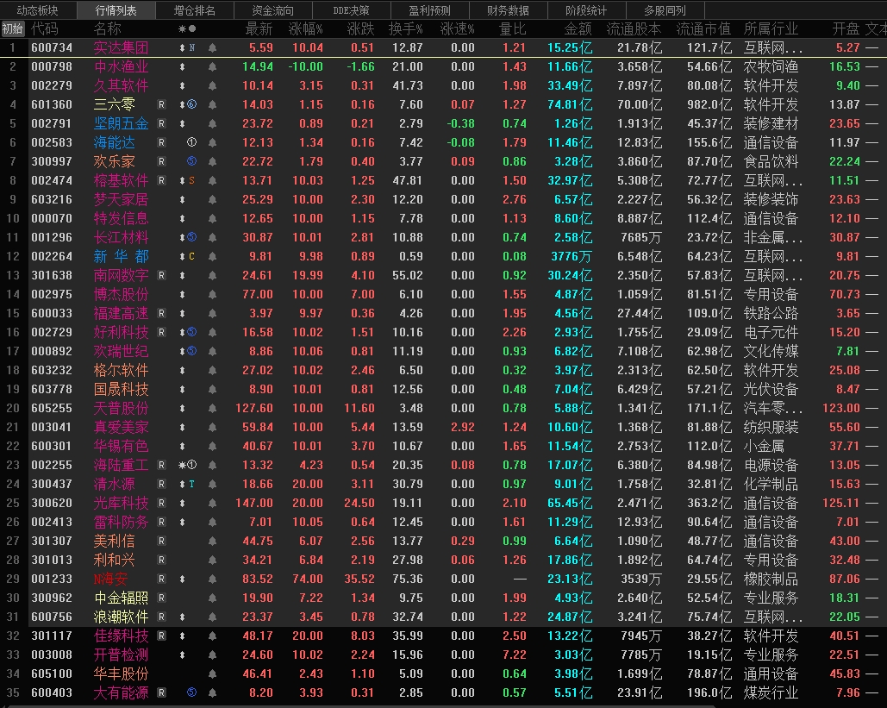Screen dimensions: 887x708
Task: Click the marker symbols column header icon
Action: tap(187, 28)
